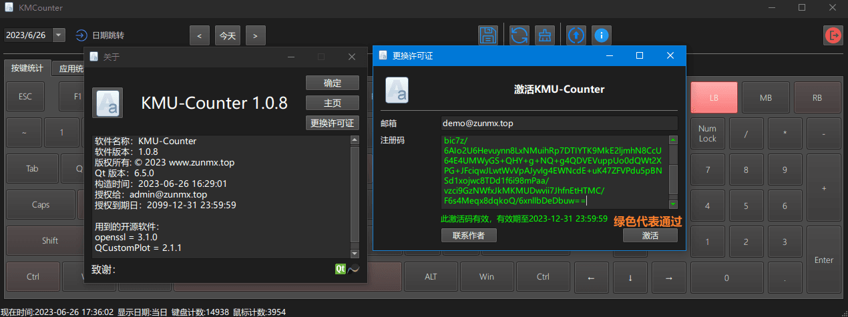This screenshot has height=317, width=848.
Task: Click the numpad 9 key
Action: [x=785, y=169]
